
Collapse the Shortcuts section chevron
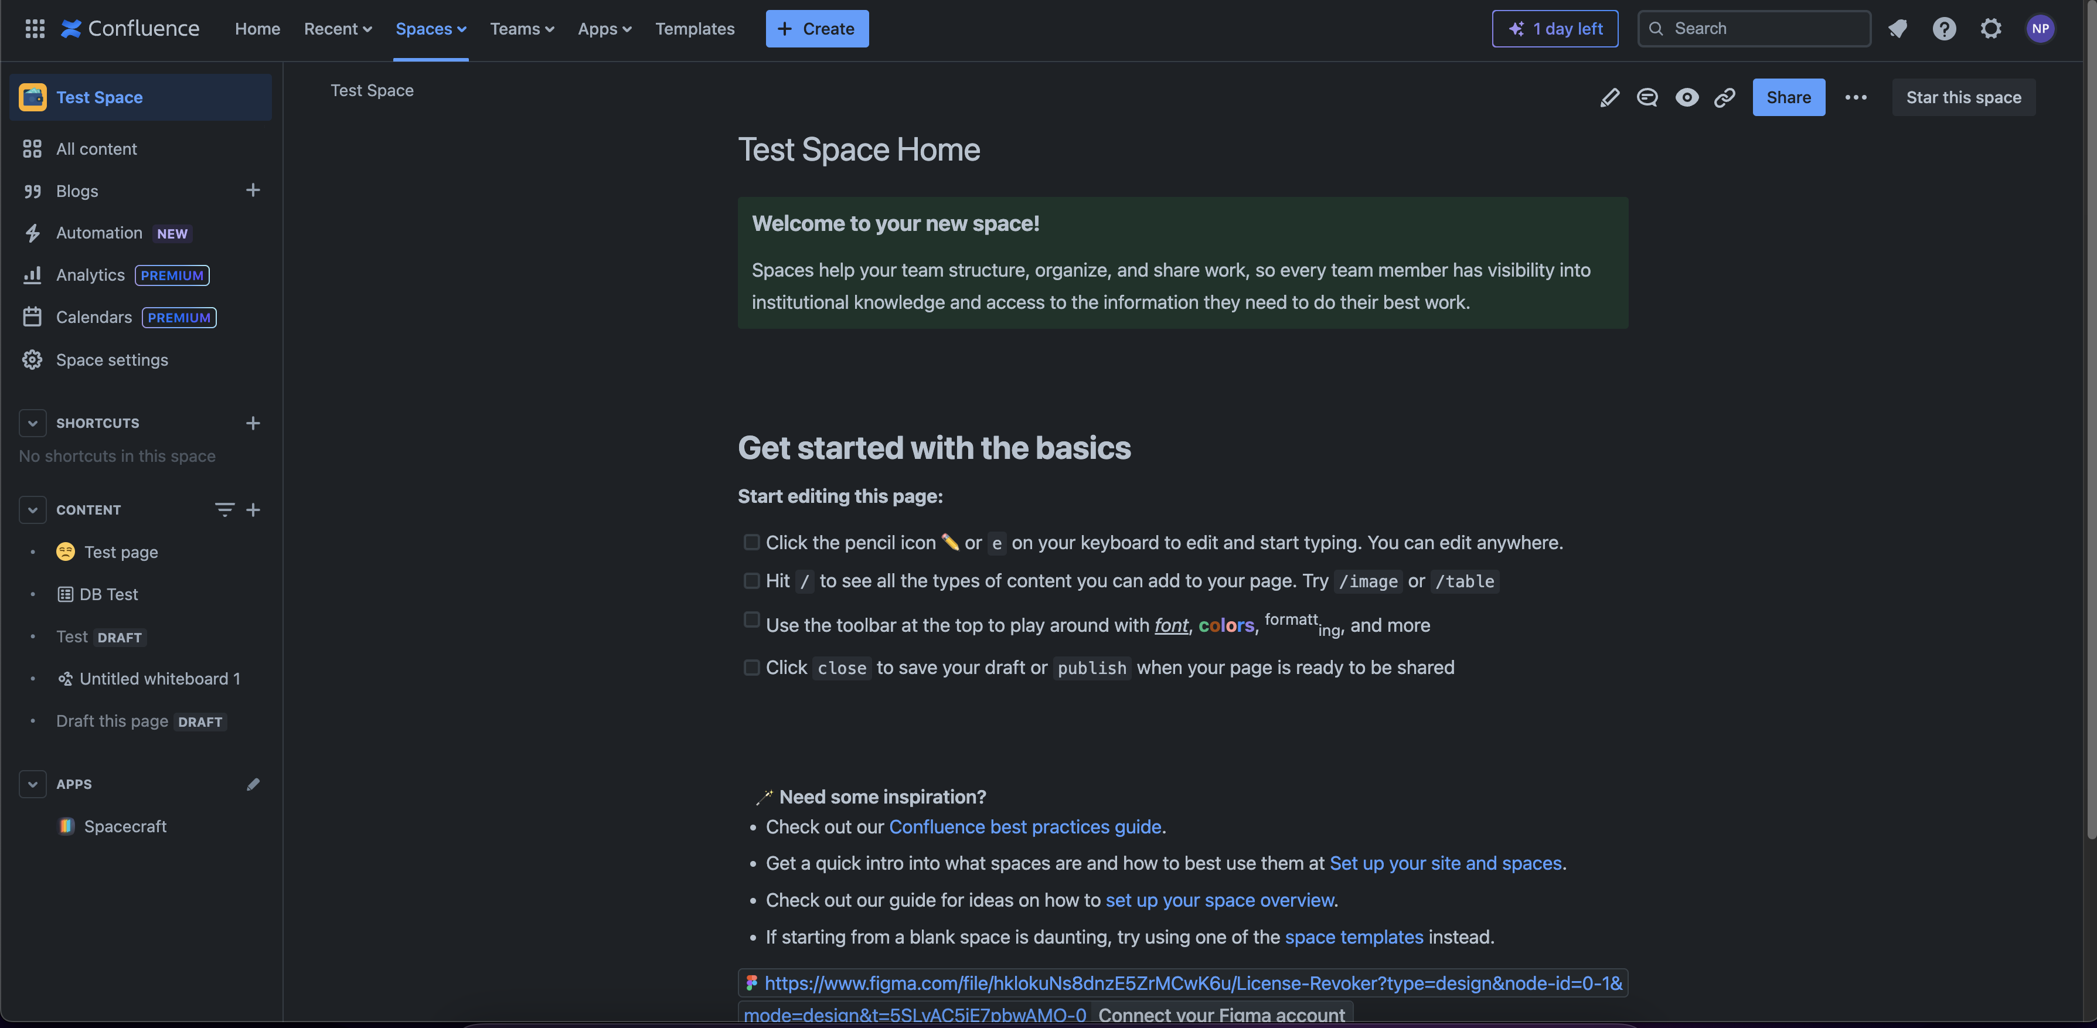(x=32, y=423)
